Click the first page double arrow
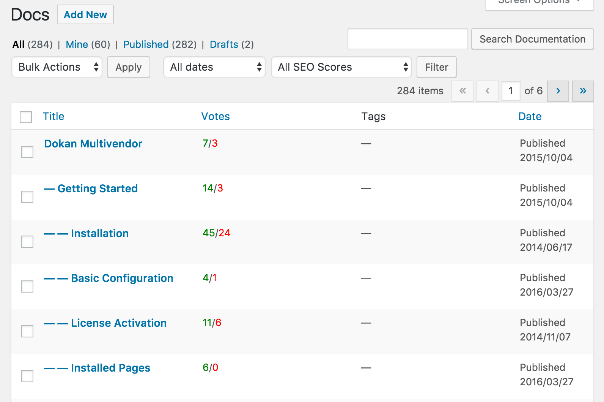 tap(462, 91)
